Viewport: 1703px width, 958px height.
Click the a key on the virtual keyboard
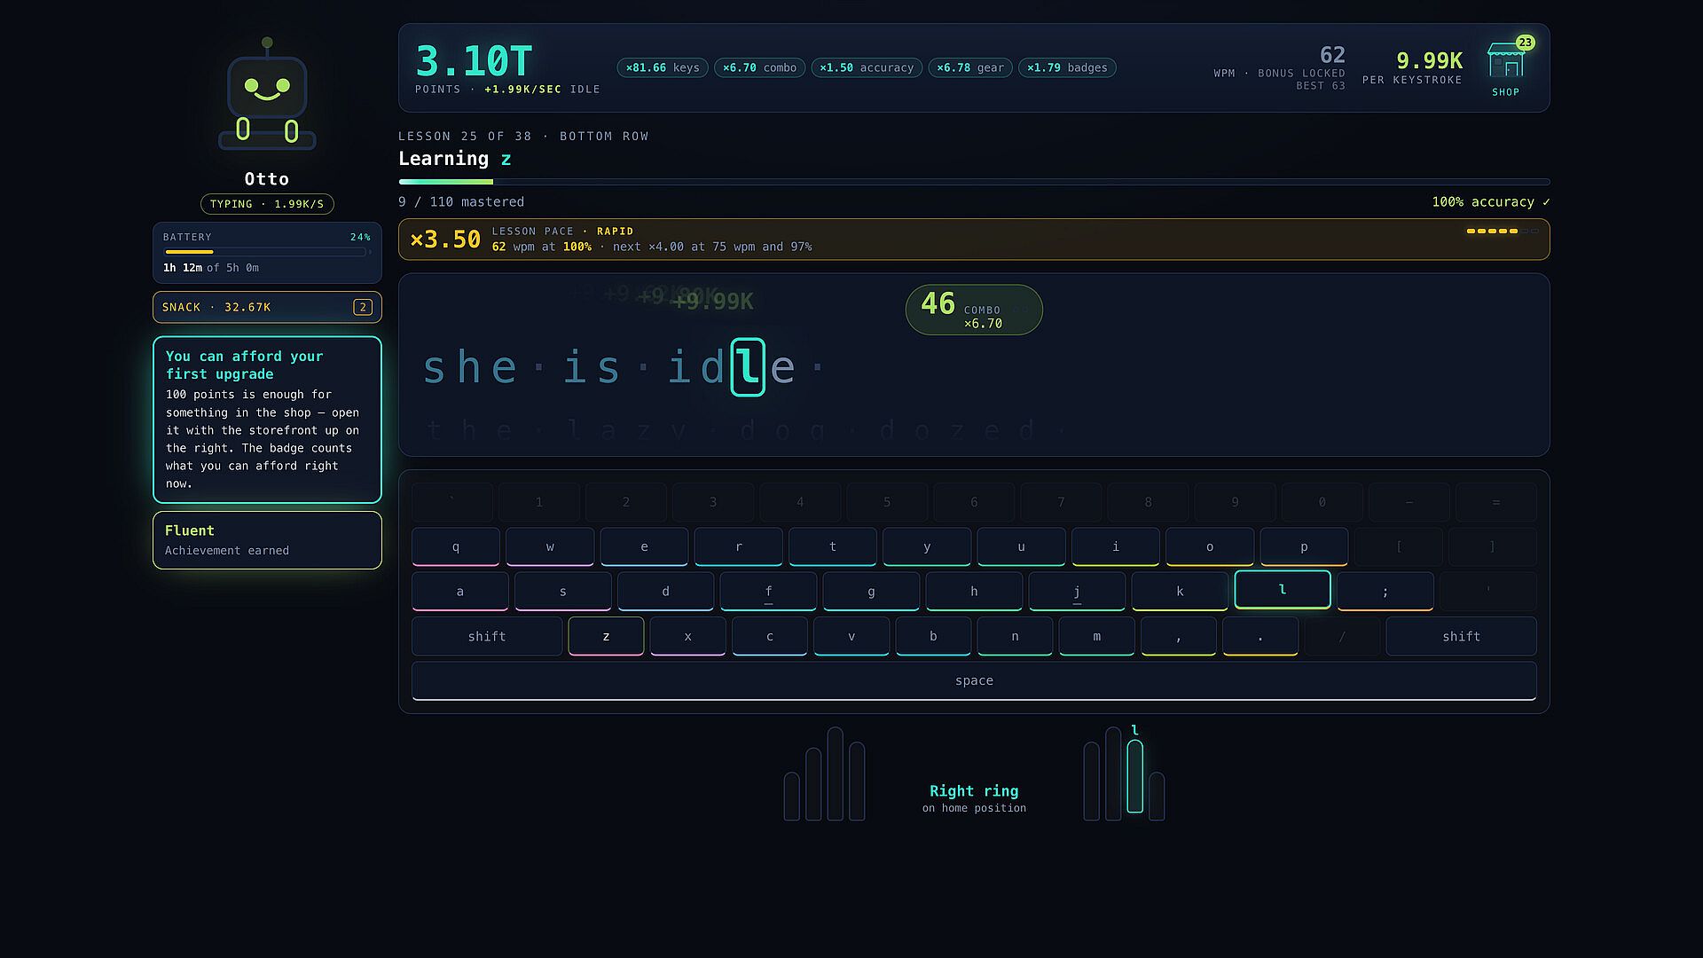coord(460,592)
